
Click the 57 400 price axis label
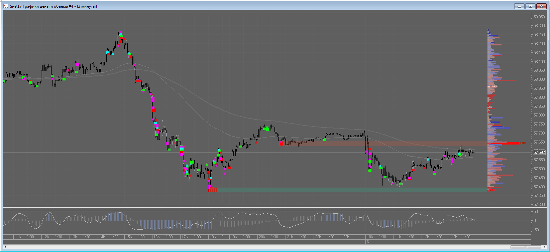coord(540,187)
